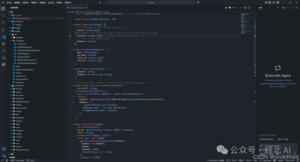Viewport: 300px width, 162px height.
Task: Go back with the navigation arrow
Action: pyautogui.click(x=100, y=2)
